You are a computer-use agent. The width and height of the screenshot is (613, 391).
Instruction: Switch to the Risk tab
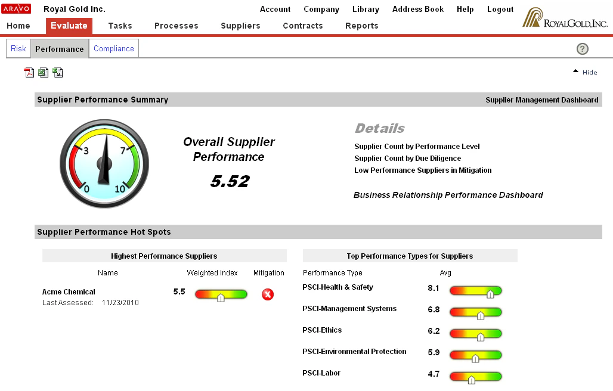point(18,48)
